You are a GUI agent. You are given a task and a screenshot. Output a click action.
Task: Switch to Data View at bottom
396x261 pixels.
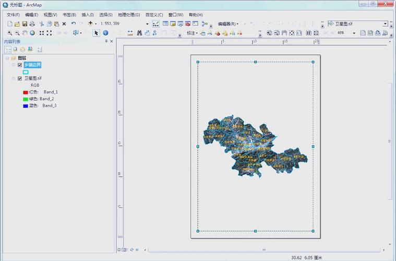119,250
